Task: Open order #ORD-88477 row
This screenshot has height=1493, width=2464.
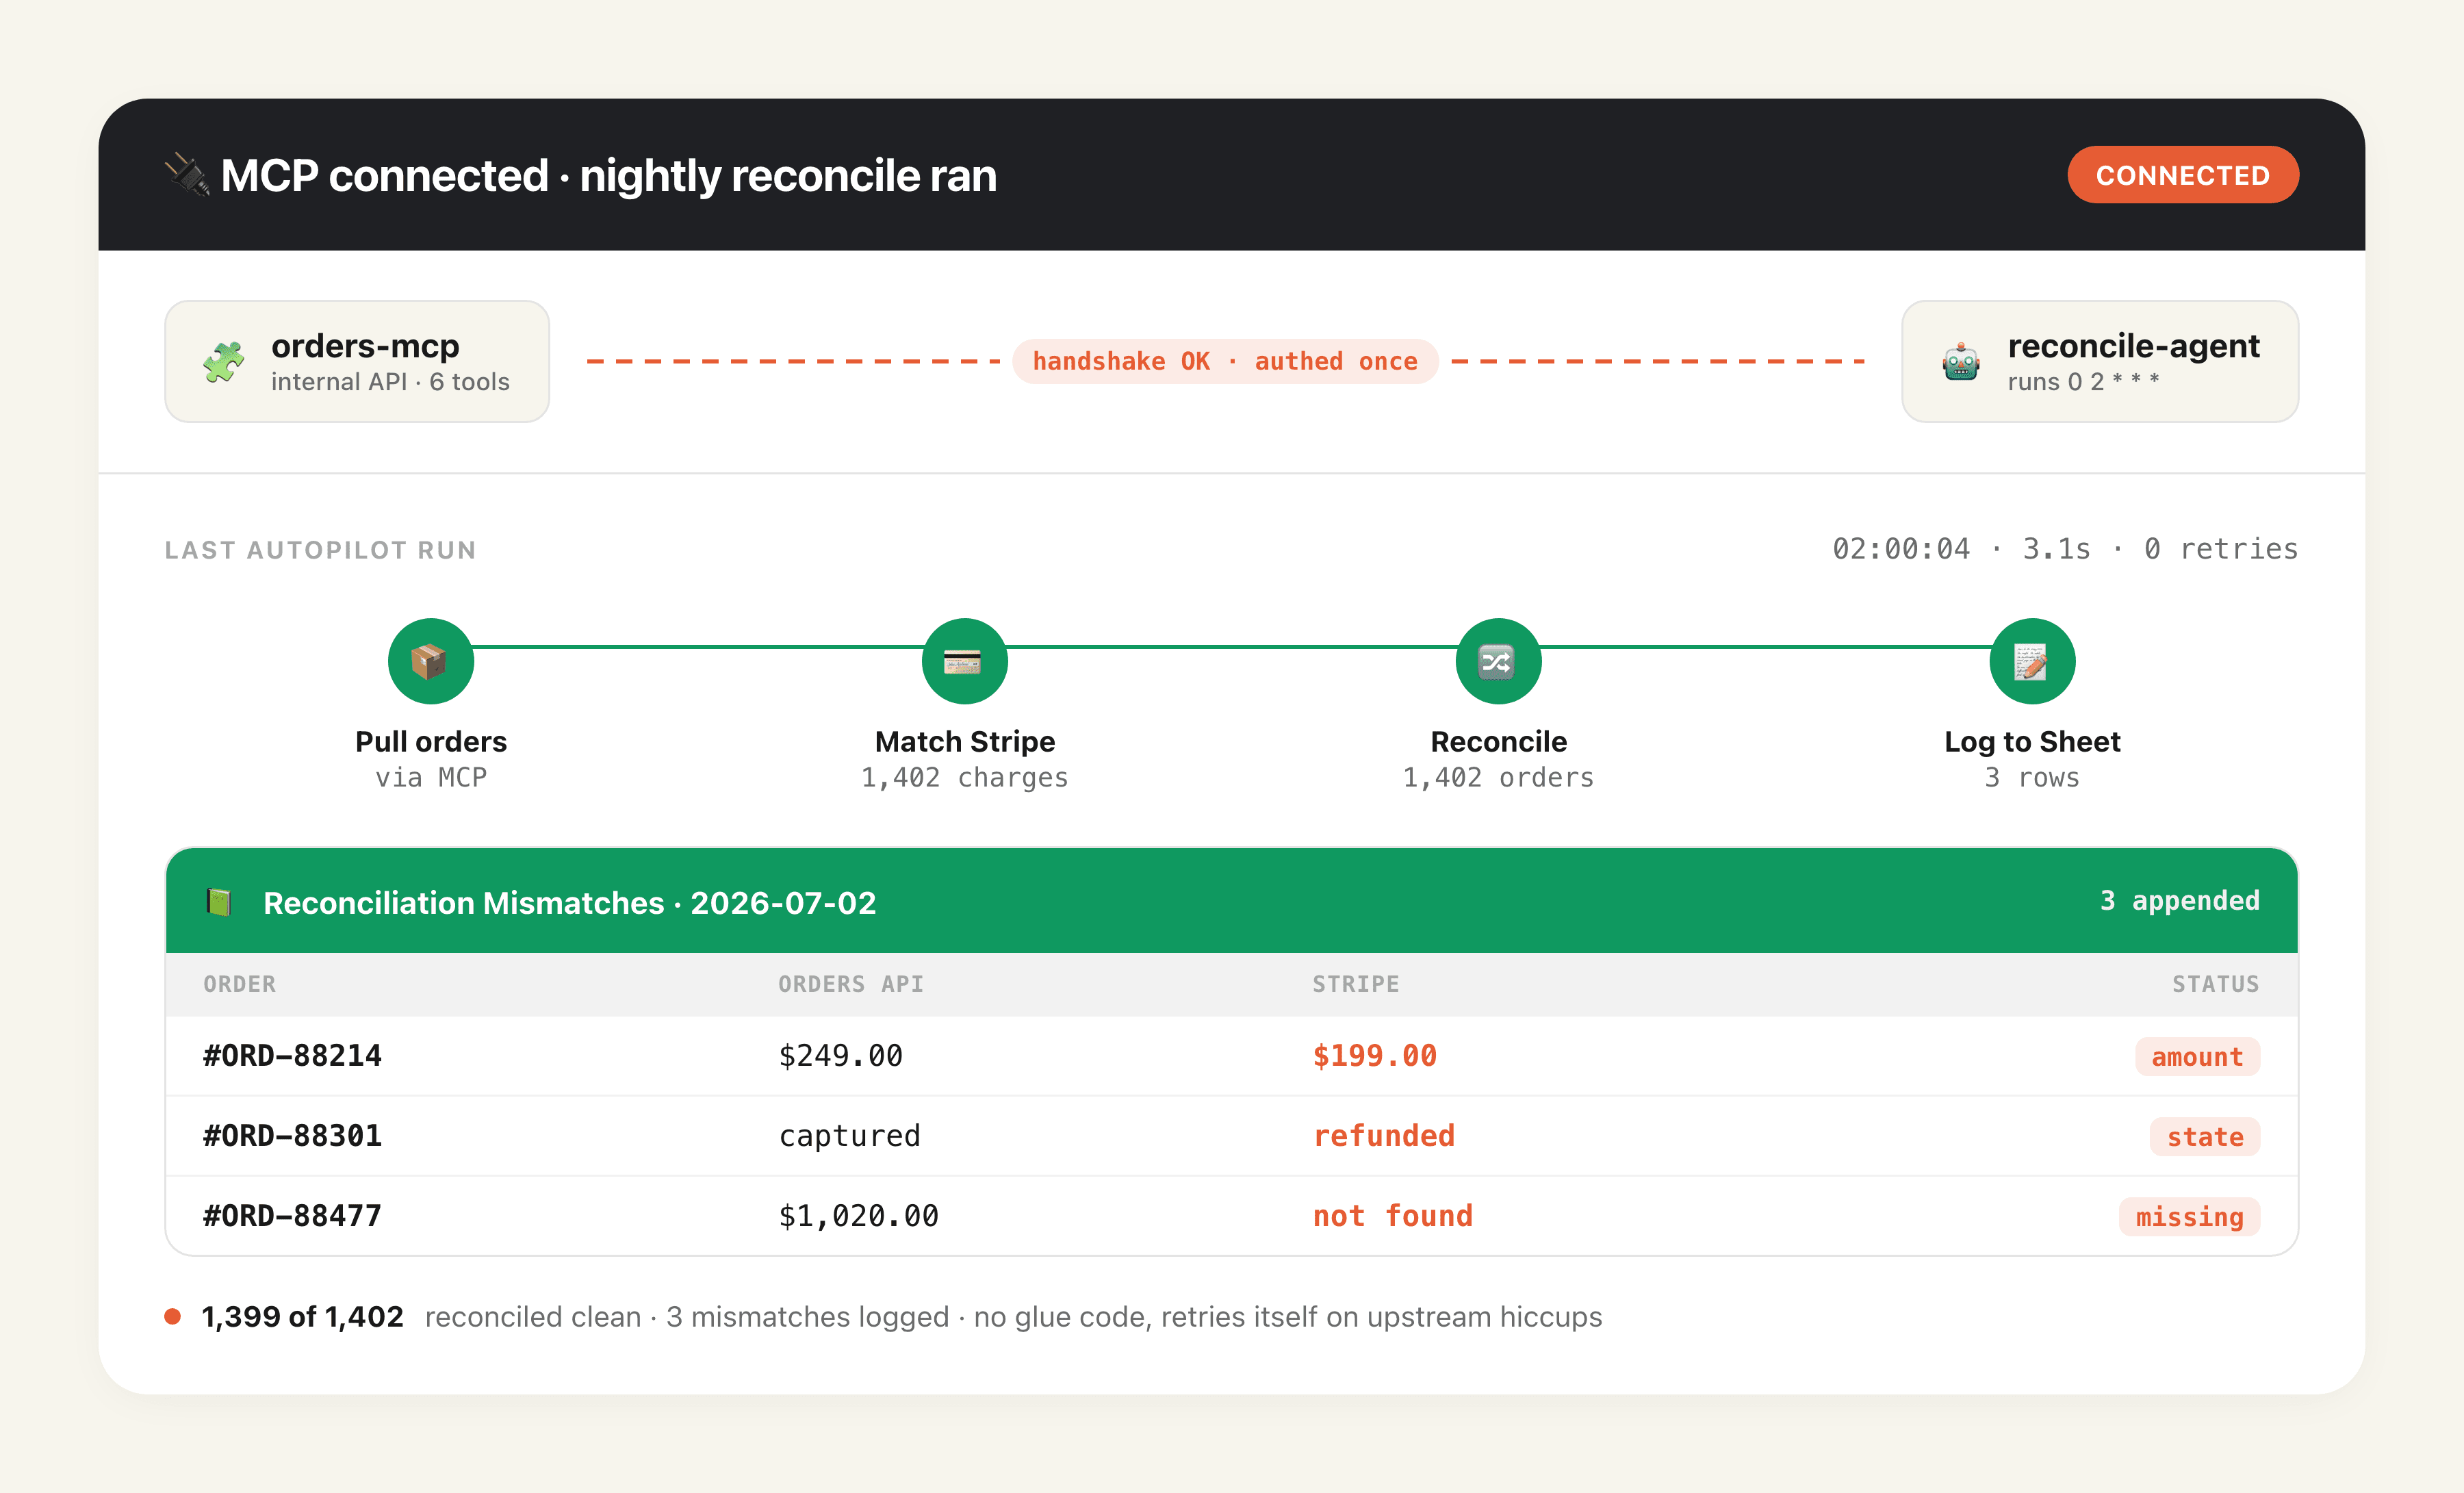Action: click(x=1231, y=1216)
